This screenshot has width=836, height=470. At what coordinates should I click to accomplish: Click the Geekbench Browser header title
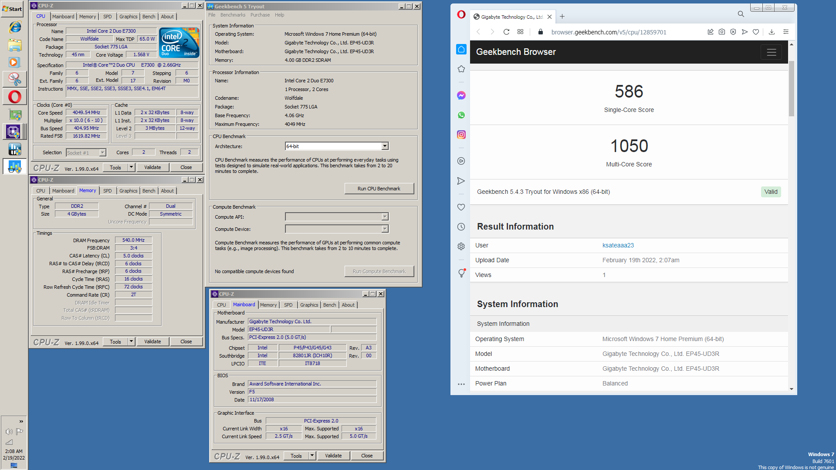(x=516, y=52)
